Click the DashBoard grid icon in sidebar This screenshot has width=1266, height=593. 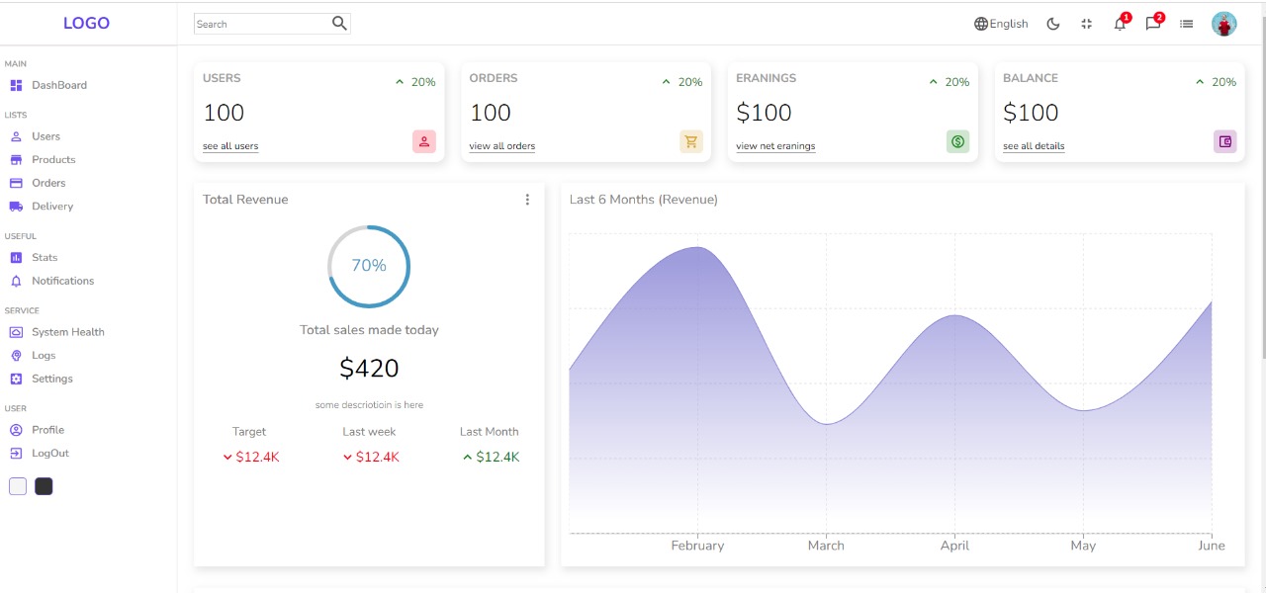pos(16,85)
